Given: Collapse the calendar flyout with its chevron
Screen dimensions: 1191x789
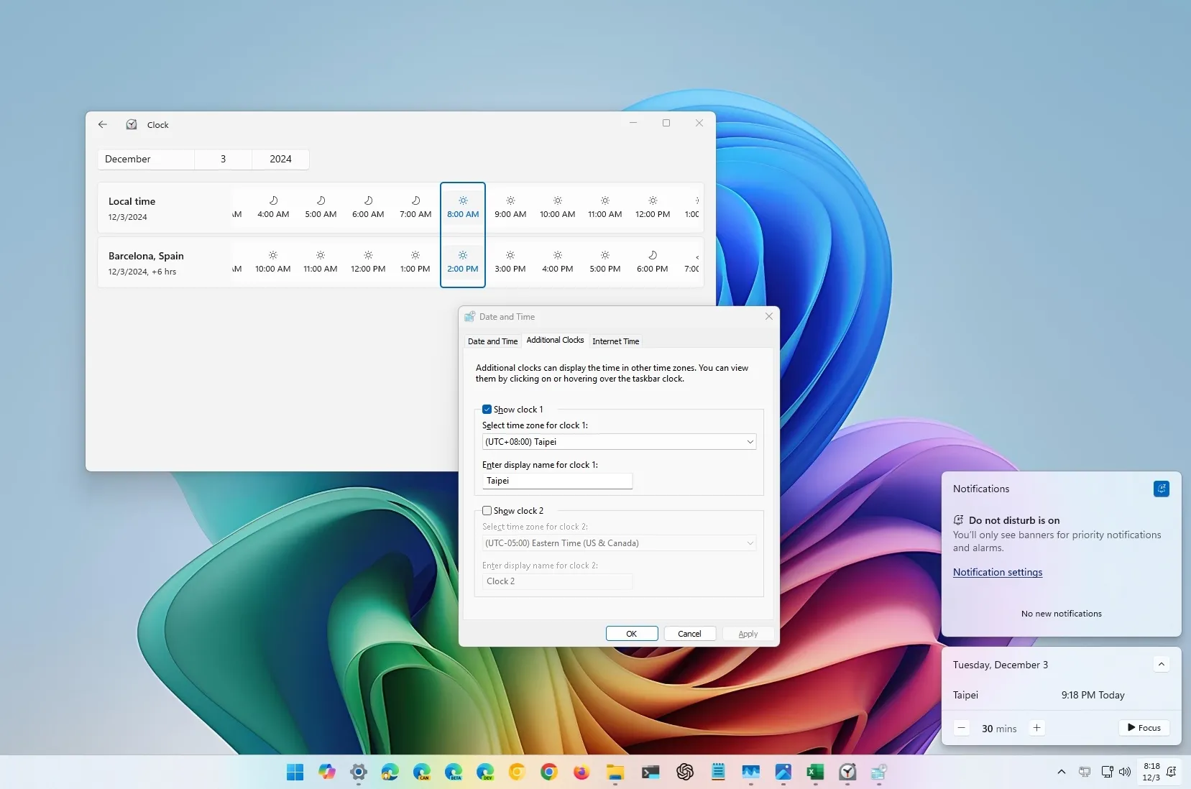Looking at the screenshot, I should 1162,664.
